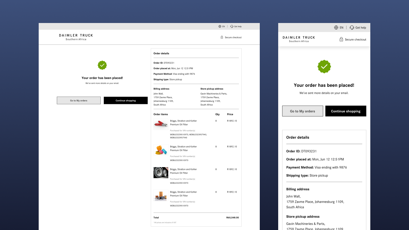Click Price column header

[x=230, y=114]
